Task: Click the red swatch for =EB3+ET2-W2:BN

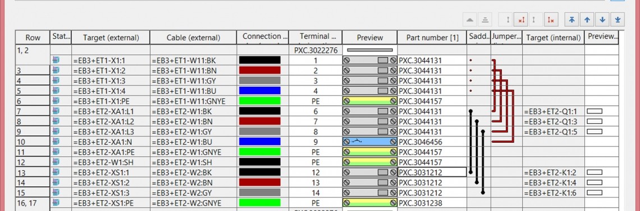Action: [259, 182]
